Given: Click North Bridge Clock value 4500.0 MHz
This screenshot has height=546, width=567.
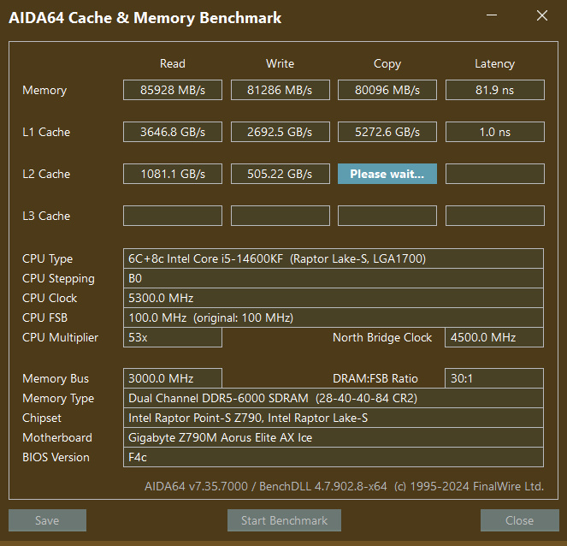Looking at the screenshot, I should (x=494, y=337).
